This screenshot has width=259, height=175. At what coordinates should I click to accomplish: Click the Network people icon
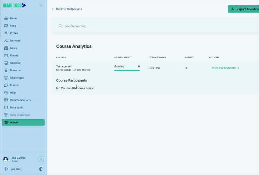click(x=6, y=41)
